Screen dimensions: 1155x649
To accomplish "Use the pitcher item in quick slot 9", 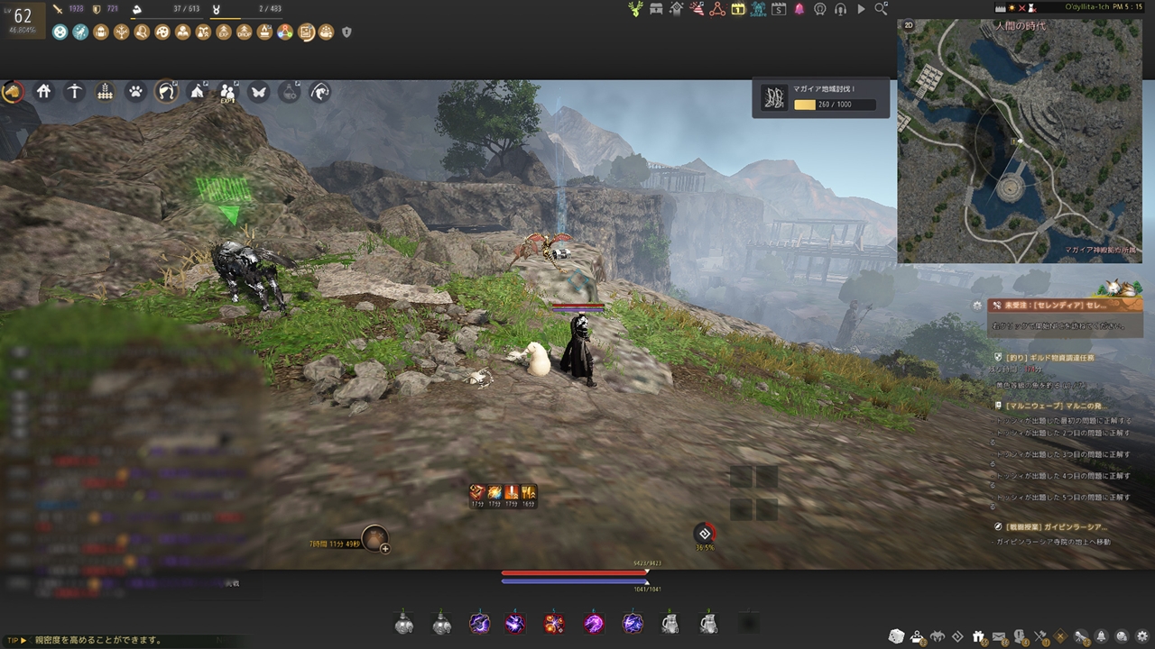I will 708,623.
